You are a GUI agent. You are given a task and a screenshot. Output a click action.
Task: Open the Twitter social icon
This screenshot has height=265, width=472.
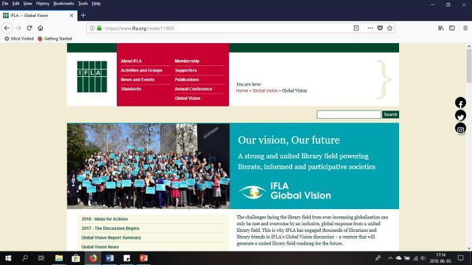(461, 116)
